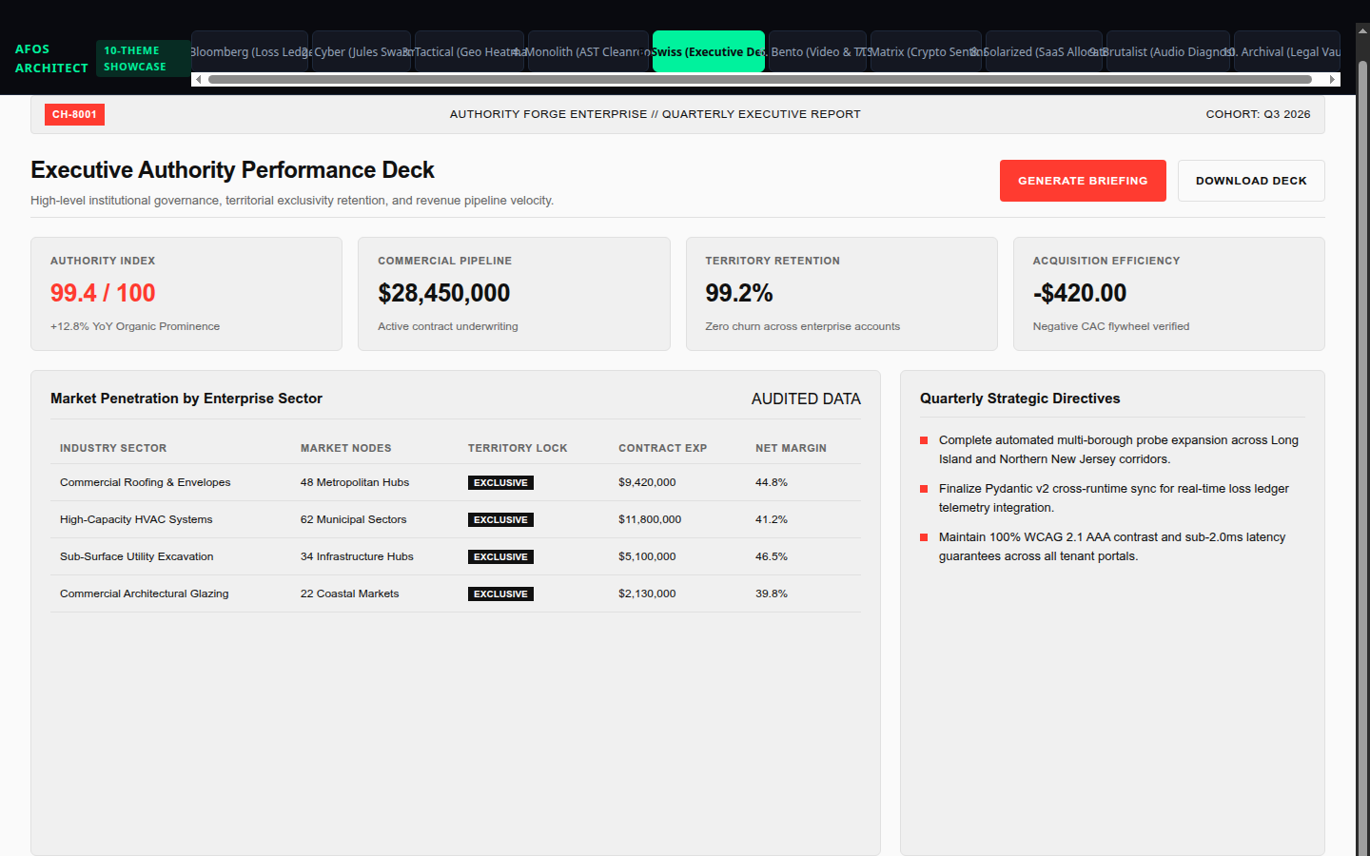
Task: Click the horizontal tab scrollbar thumb
Action: pos(760,80)
